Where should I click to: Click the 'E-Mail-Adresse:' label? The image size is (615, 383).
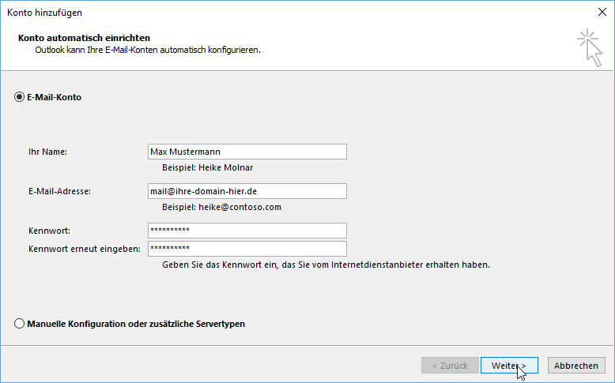click(59, 191)
